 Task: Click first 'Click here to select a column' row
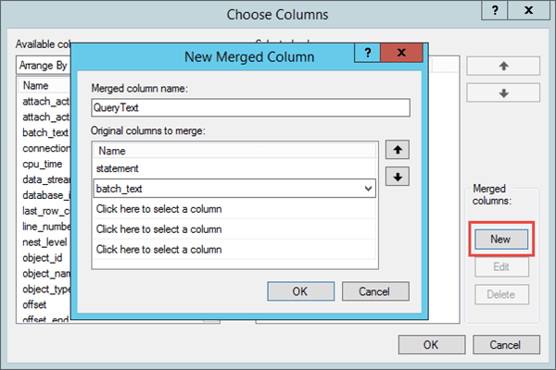pos(234,208)
